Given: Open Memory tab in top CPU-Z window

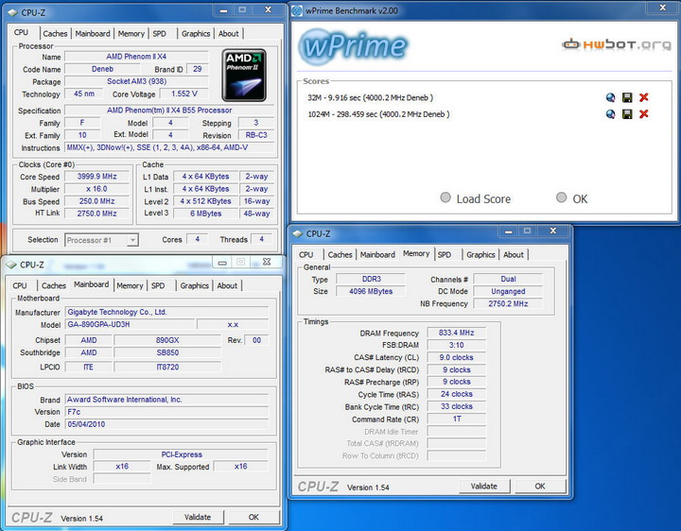Looking at the screenshot, I should pyautogui.click(x=131, y=33).
